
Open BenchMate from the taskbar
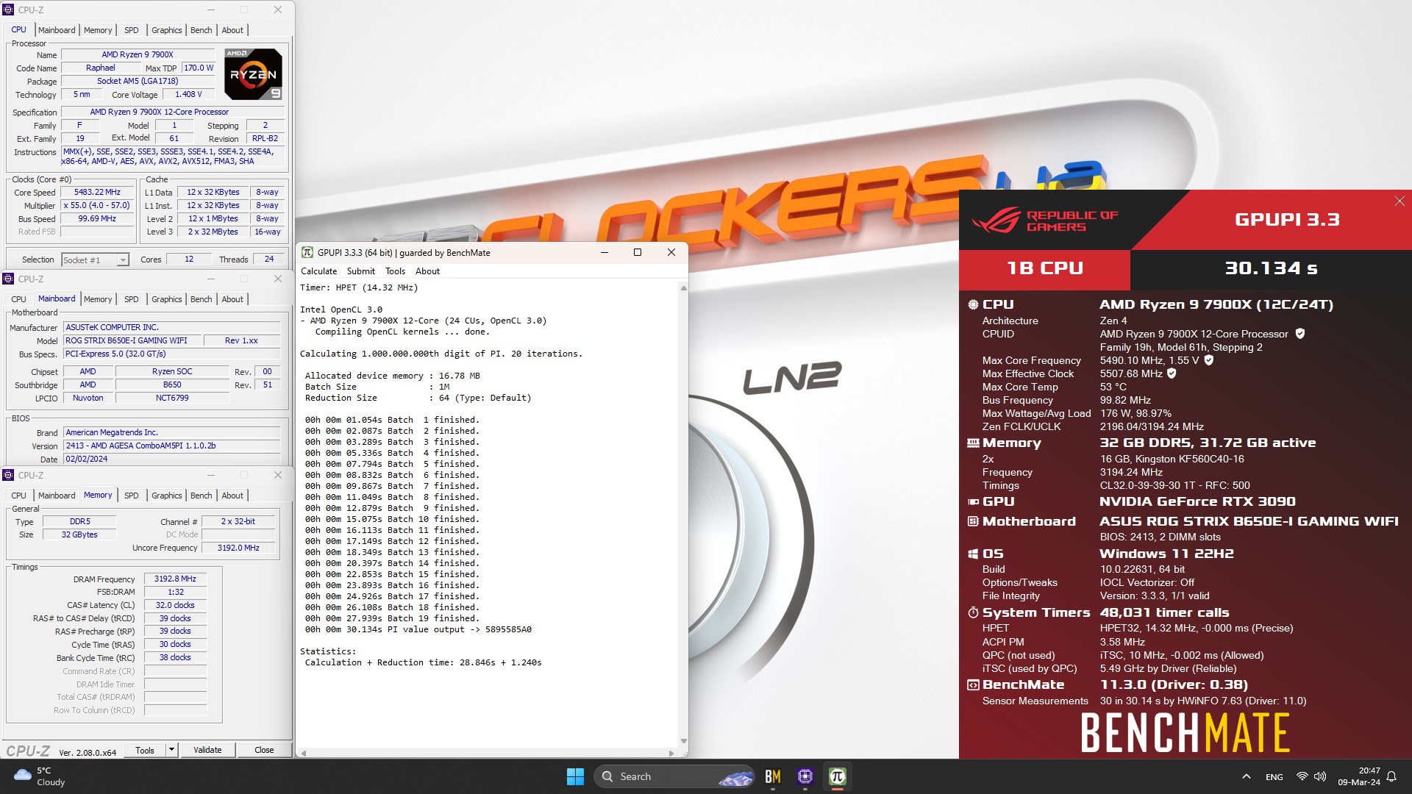pyautogui.click(x=773, y=776)
